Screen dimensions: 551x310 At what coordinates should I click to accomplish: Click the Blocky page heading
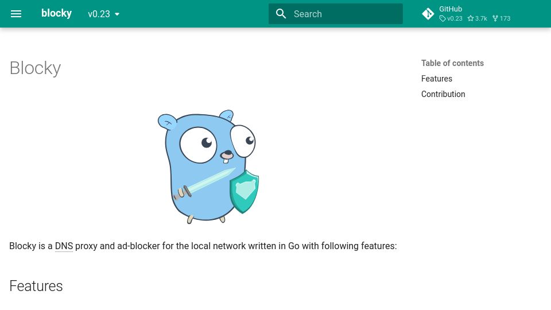[35, 68]
